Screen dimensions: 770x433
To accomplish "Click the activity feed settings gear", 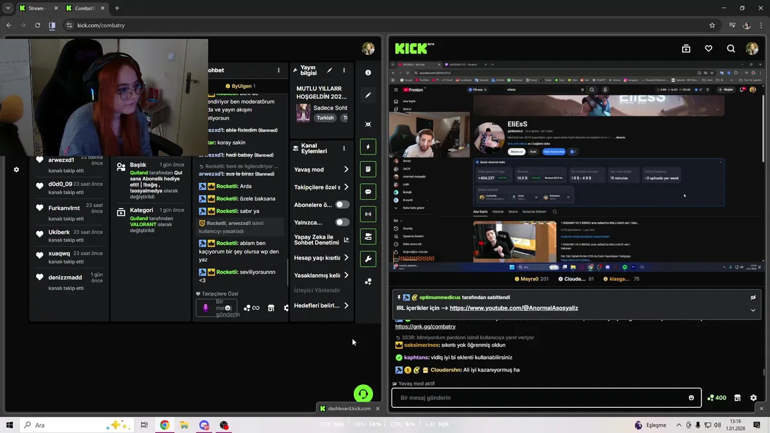I will (x=16, y=170).
